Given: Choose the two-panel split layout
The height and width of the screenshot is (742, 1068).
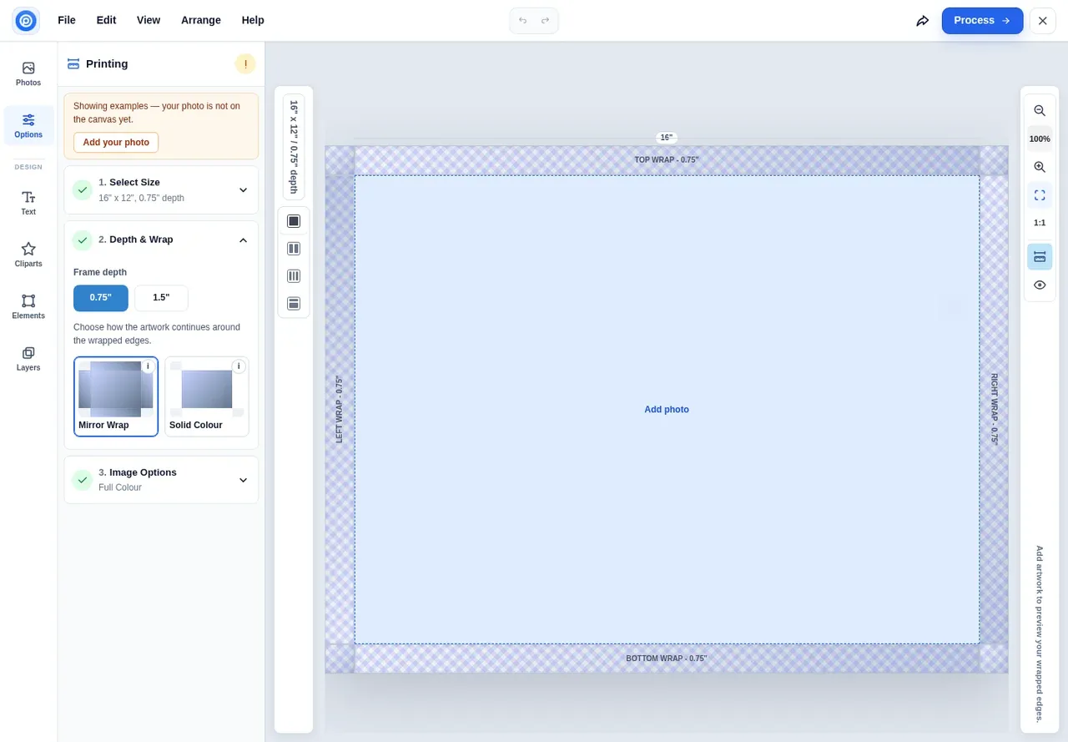Looking at the screenshot, I should point(294,249).
